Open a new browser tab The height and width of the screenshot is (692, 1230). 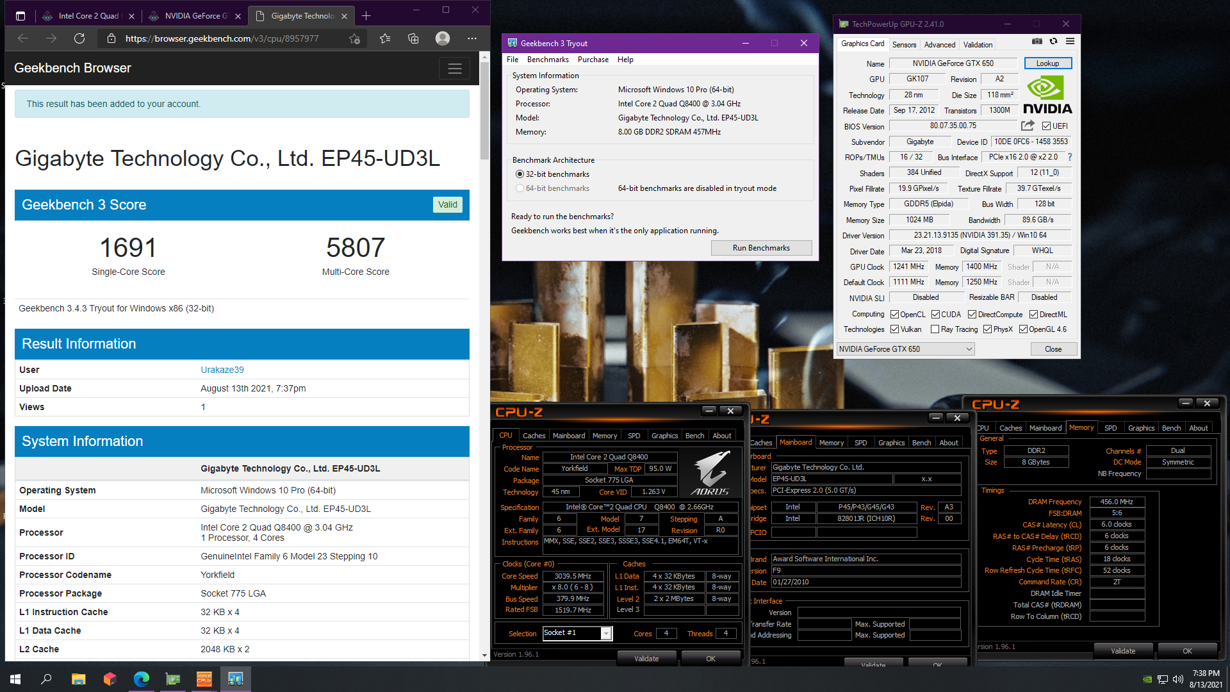point(366,16)
